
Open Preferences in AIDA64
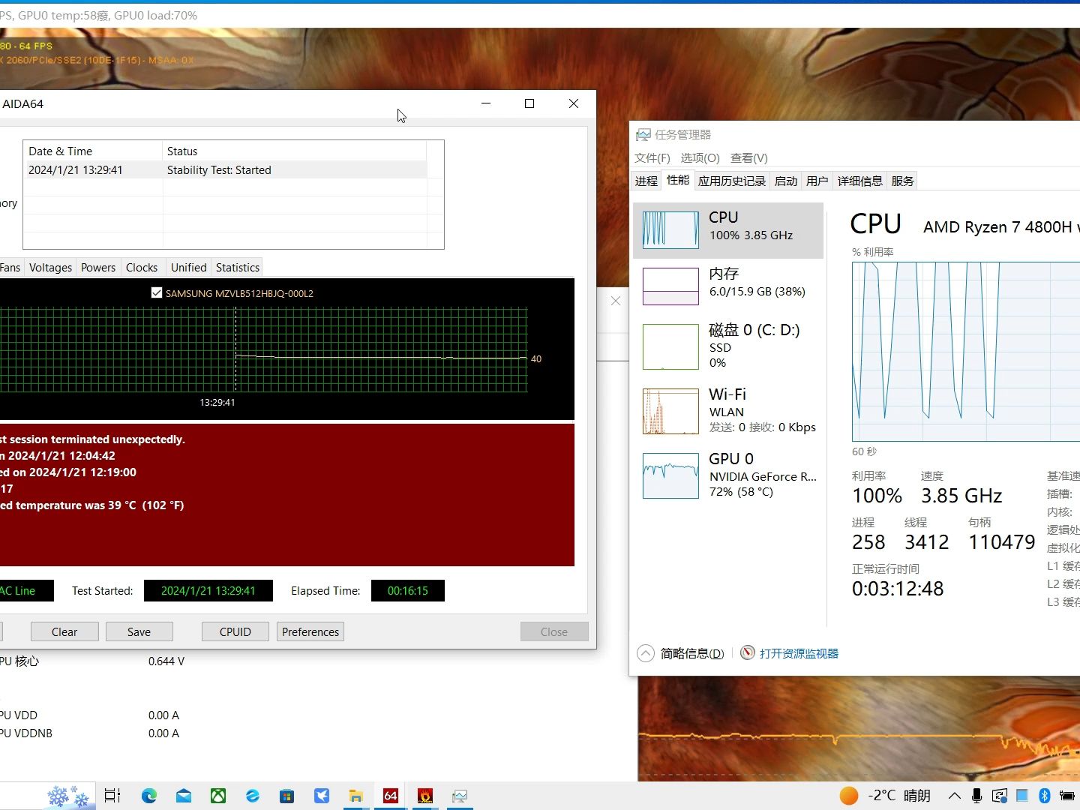point(310,631)
